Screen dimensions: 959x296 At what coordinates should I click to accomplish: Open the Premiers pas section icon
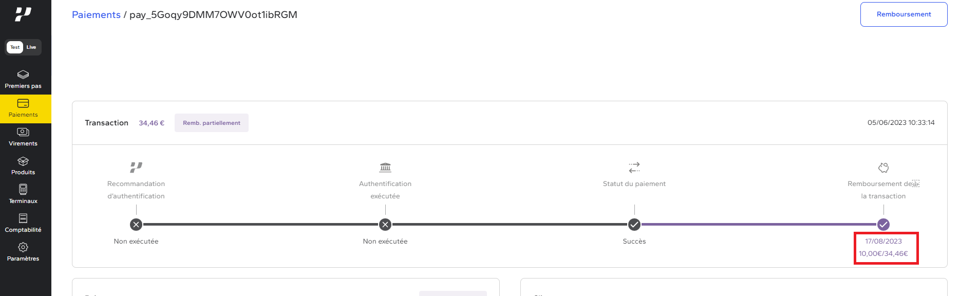pyautogui.click(x=23, y=75)
